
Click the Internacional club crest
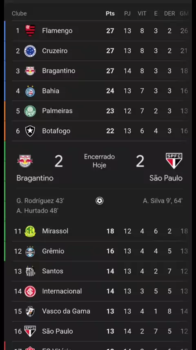coord(30,291)
